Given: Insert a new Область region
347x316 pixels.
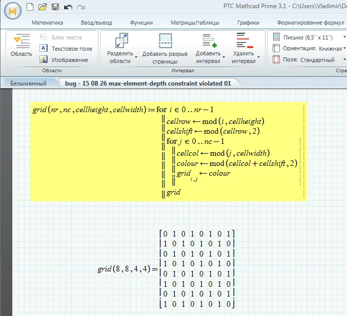Looking at the screenshot, I should [21, 45].
